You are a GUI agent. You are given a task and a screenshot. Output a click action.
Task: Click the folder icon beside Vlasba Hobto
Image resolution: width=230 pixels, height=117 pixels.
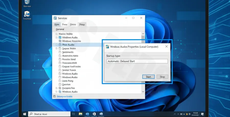click(x=57, y=34)
